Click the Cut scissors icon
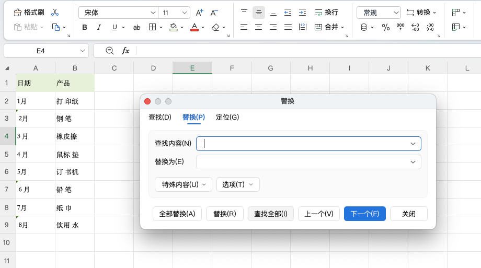 click(x=55, y=12)
